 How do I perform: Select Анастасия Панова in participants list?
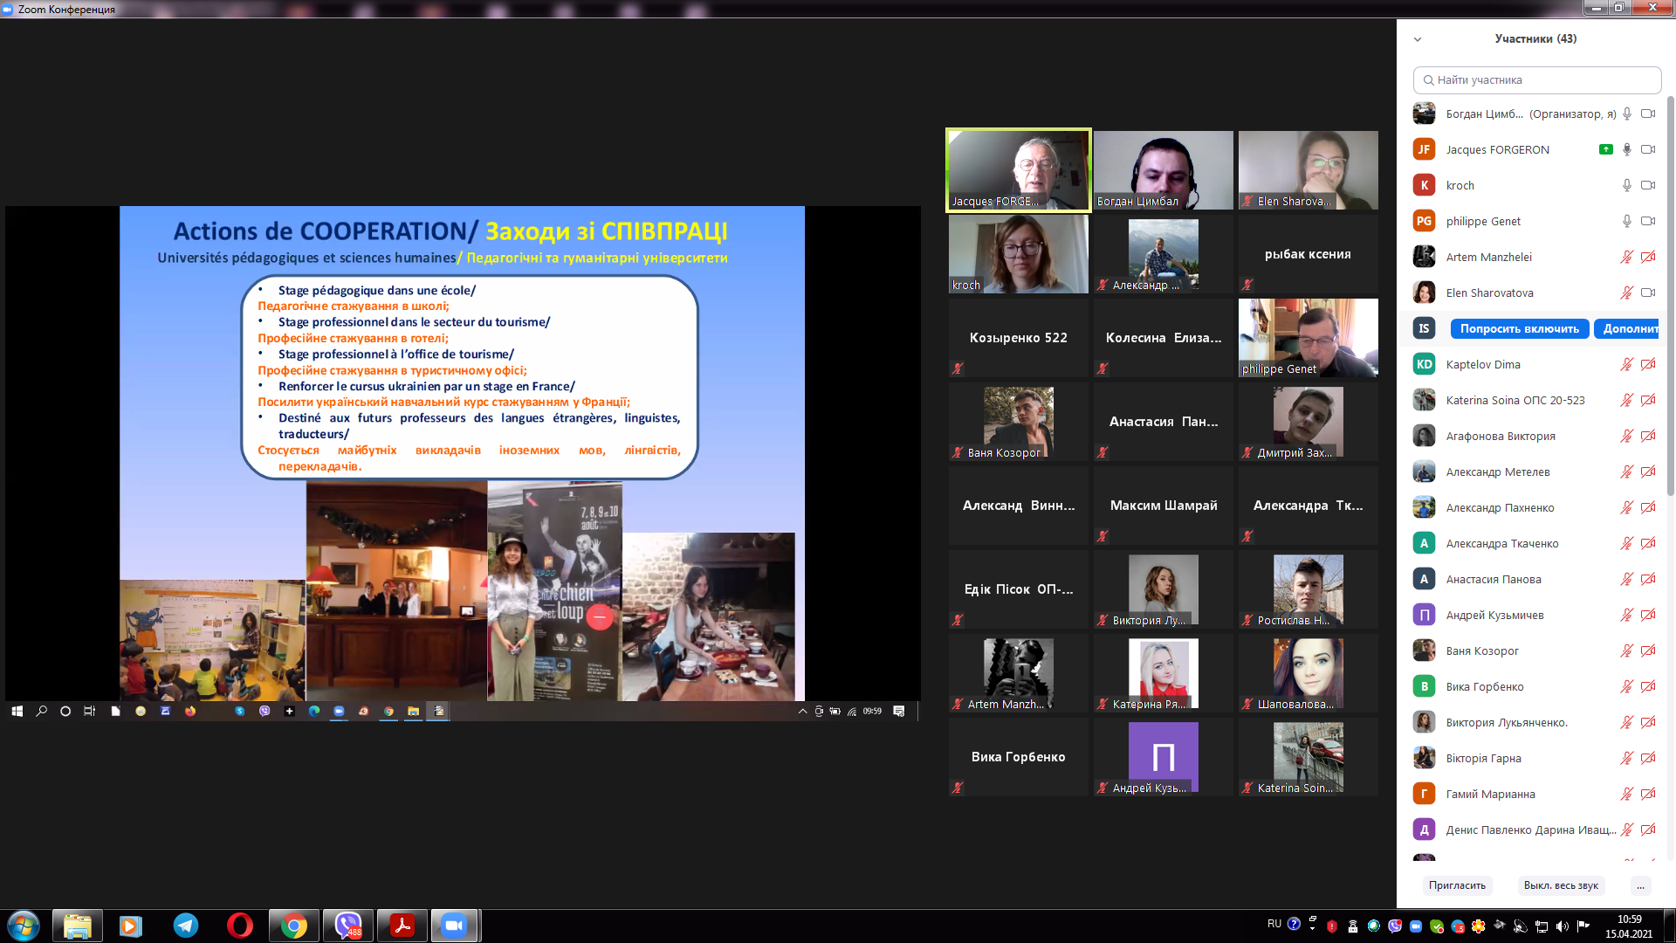pos(1494,579)
